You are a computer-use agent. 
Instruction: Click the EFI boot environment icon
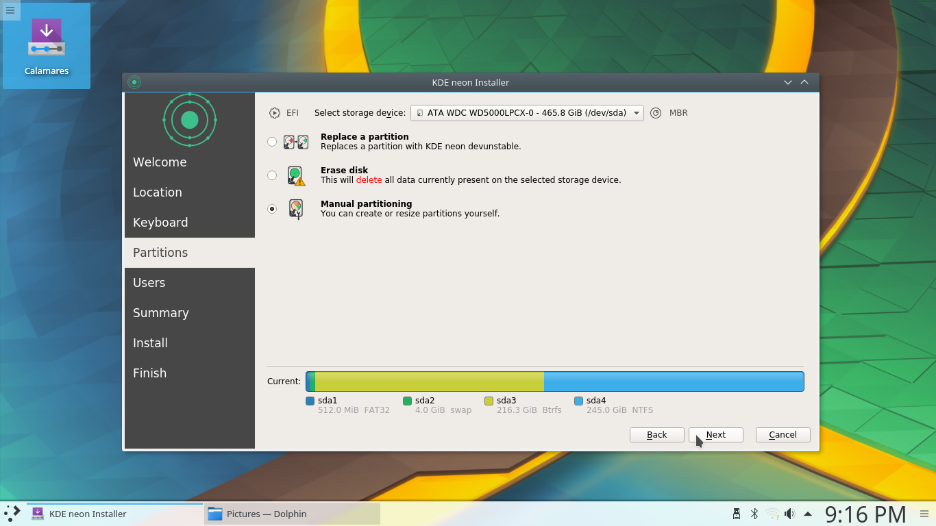[275, 113]
